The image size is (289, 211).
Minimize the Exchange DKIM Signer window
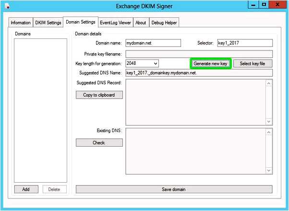click(253, 5)
